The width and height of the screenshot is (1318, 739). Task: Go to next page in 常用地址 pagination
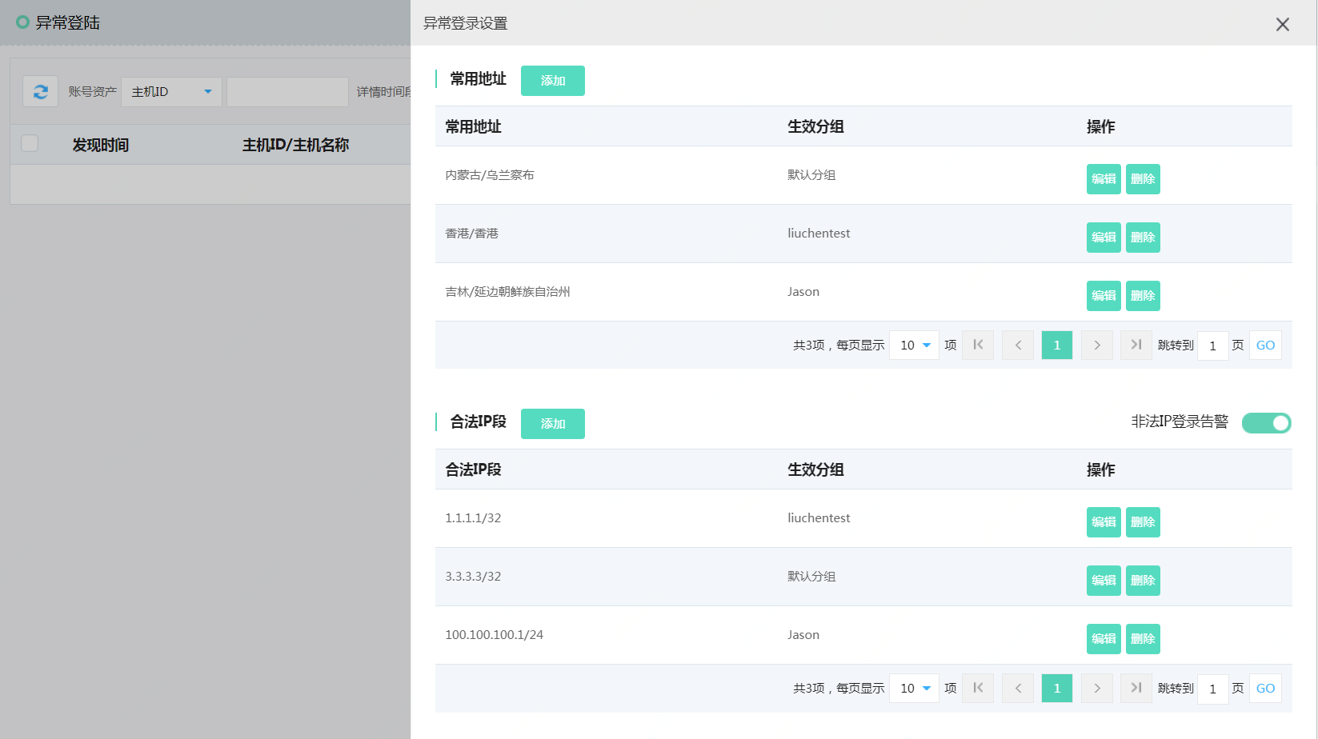pyautogui.click(x=1097, y=345)
